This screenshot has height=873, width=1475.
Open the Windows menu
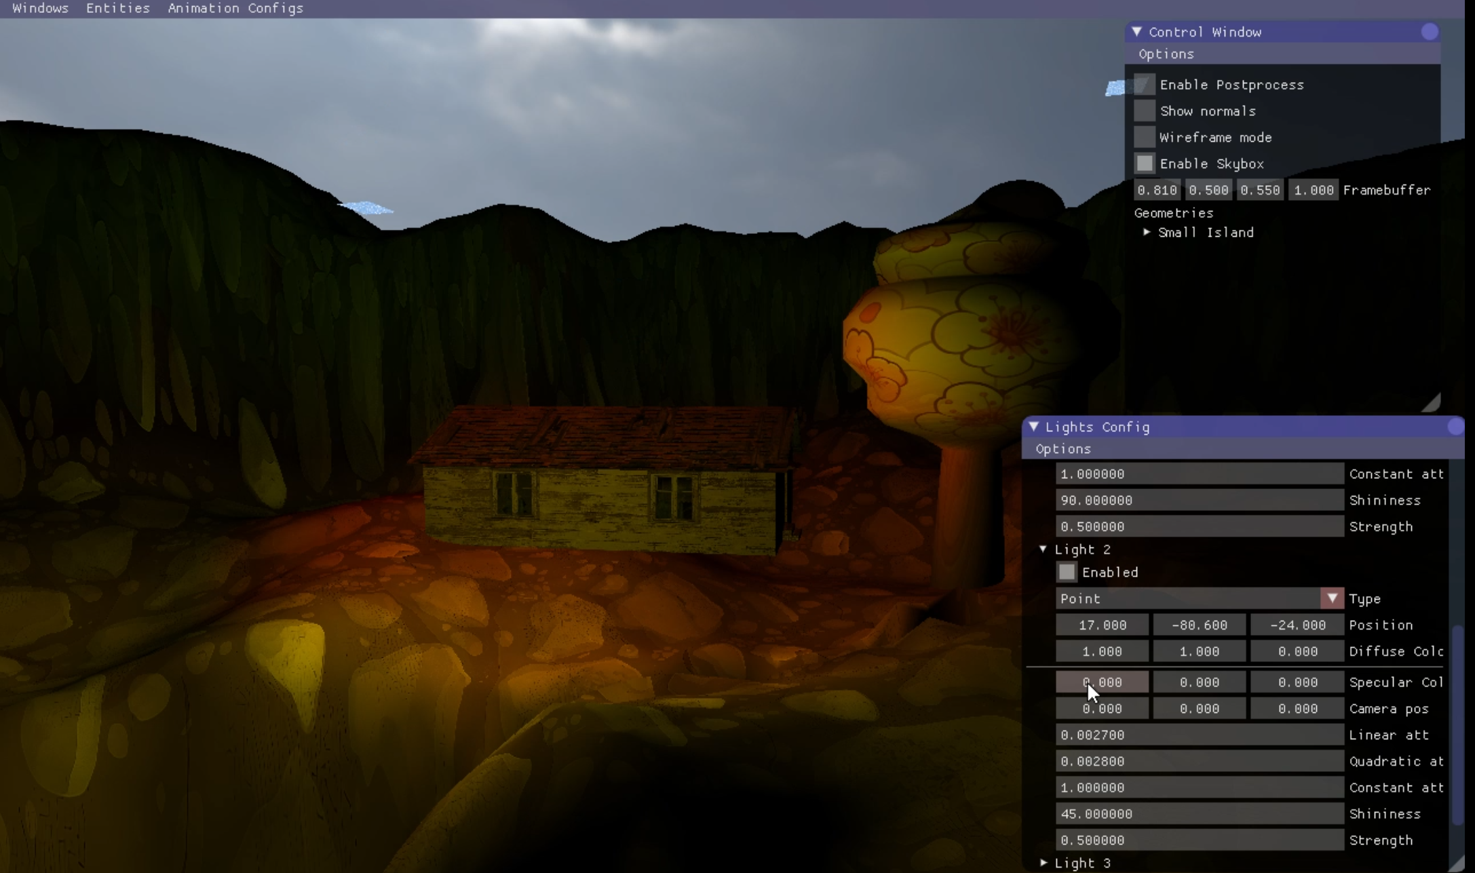(x=41, y=8)
